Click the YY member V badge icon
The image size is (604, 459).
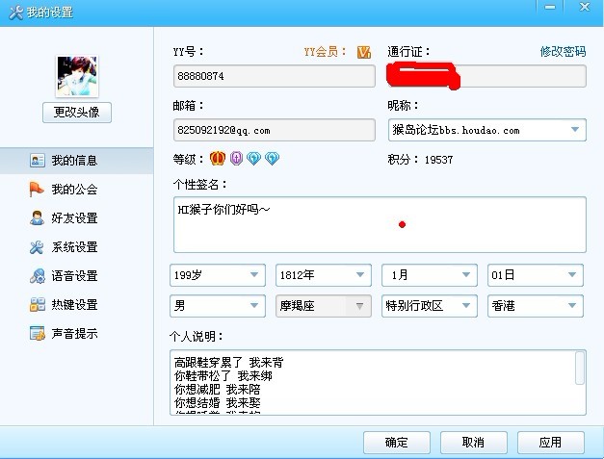click(363, 52)
